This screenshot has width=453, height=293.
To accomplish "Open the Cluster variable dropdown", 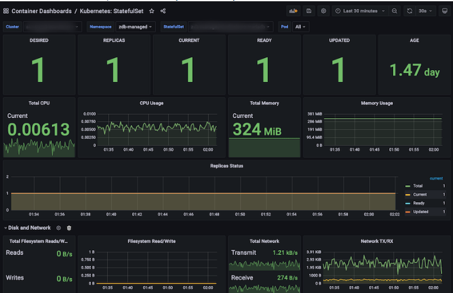I will click(x=52, y=27).
